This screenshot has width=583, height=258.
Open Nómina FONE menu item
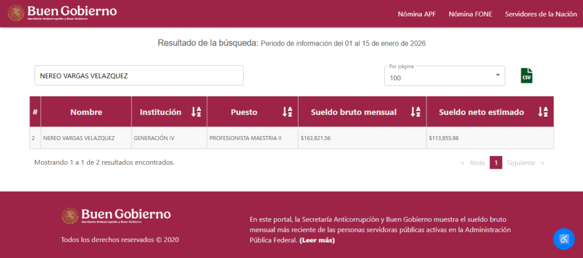pos(470,14)
